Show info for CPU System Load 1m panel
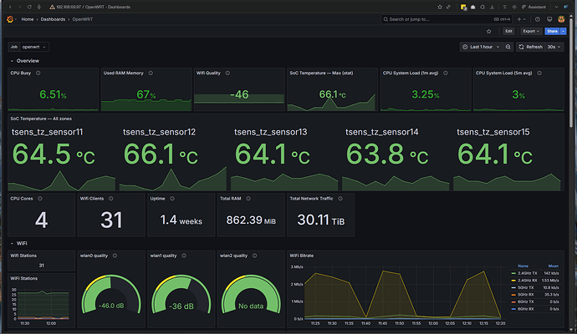 click(445, 73)
